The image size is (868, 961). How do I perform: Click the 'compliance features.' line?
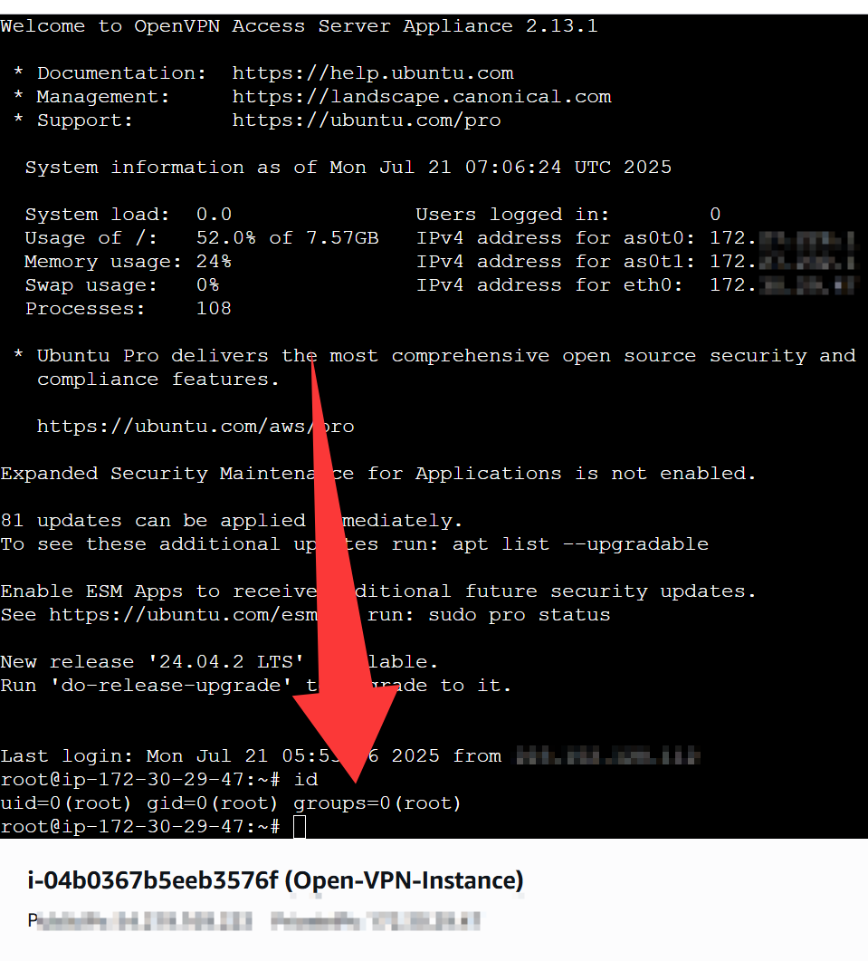[x=158, y=380]
